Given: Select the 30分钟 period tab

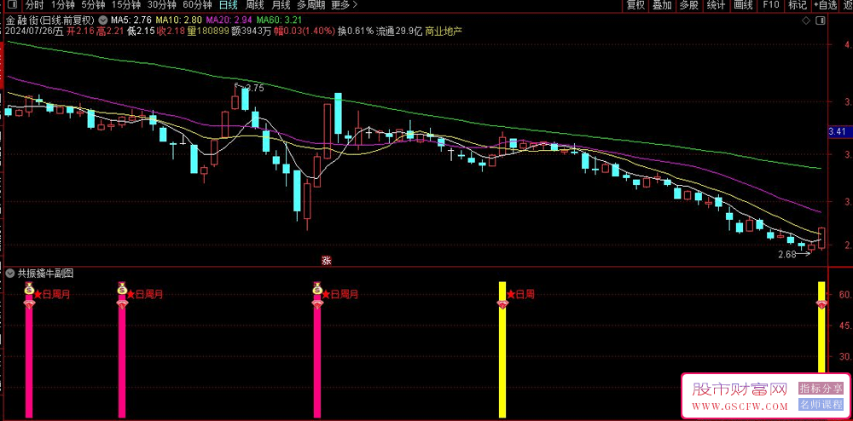Looking at the screenshot, I should click(x=162, y=5).
